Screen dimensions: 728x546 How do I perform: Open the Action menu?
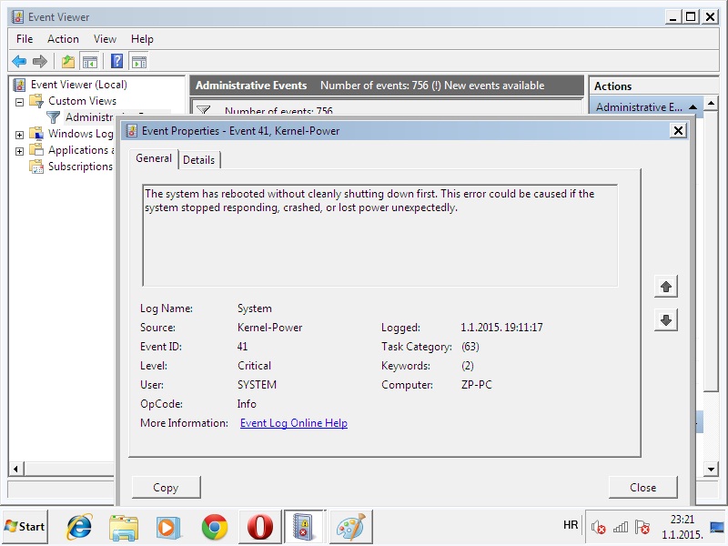(63, 39)
